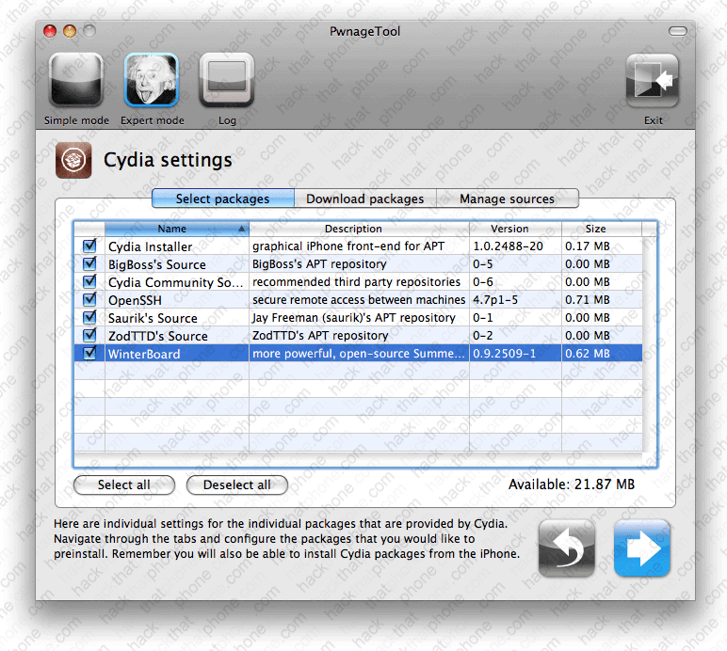Sort packages by Version column

[x=514, y=229]
